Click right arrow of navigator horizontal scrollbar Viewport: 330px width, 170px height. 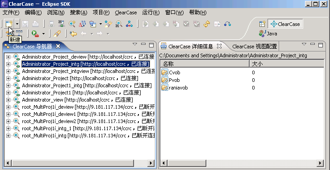point(151,163)
